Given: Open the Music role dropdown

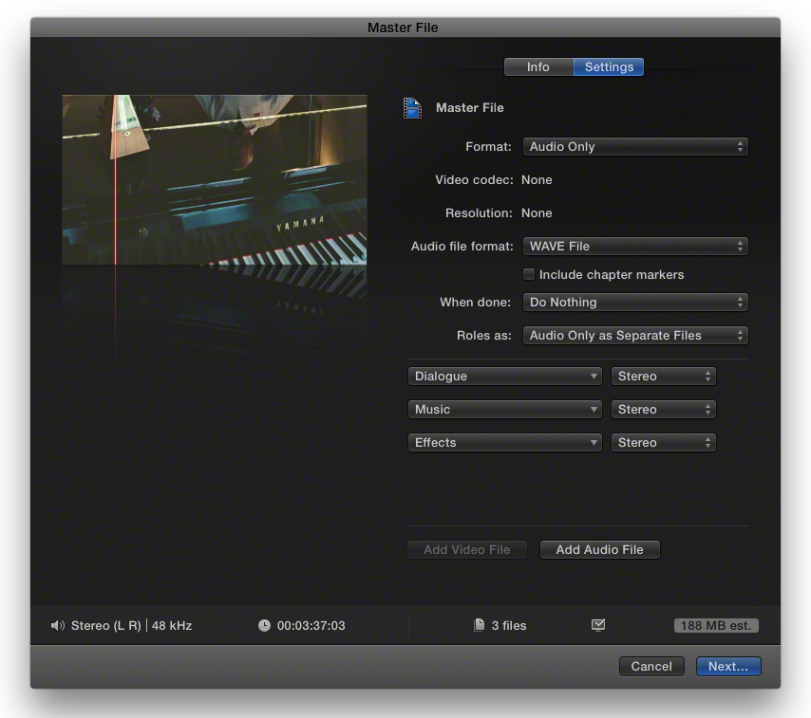Looking at the screenshot, I should click(x=505, y=409).
